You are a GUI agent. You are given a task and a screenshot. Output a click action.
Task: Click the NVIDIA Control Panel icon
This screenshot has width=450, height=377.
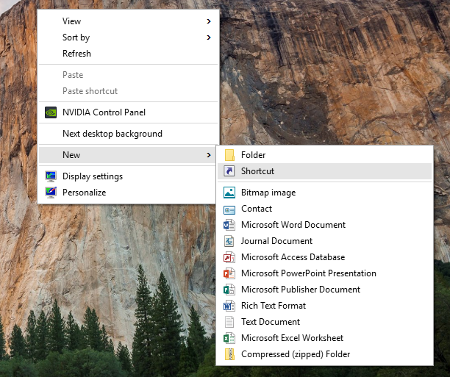point(51,112)
